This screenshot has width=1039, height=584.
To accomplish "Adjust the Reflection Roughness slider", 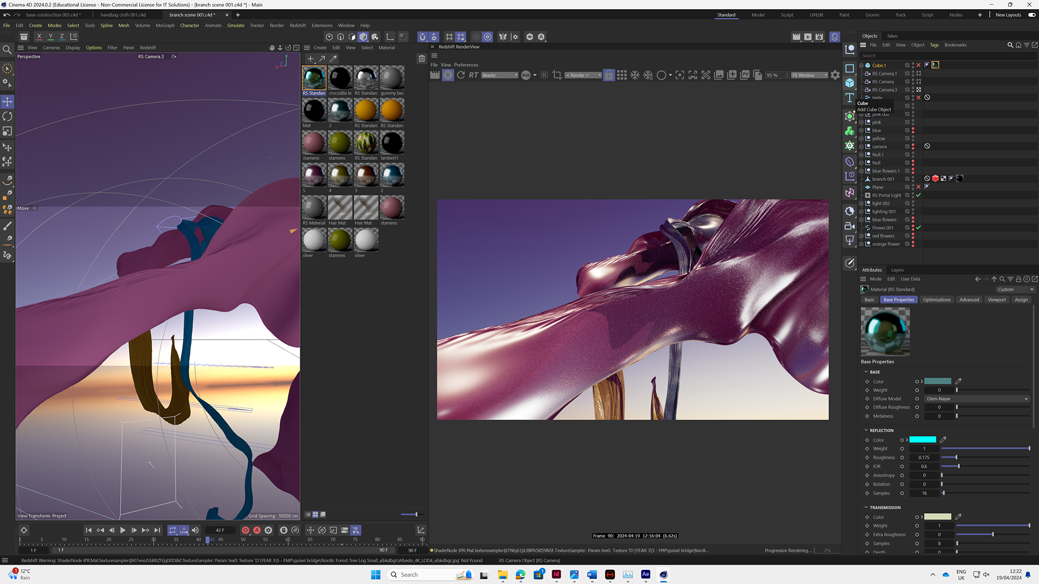I will point(985,457).
